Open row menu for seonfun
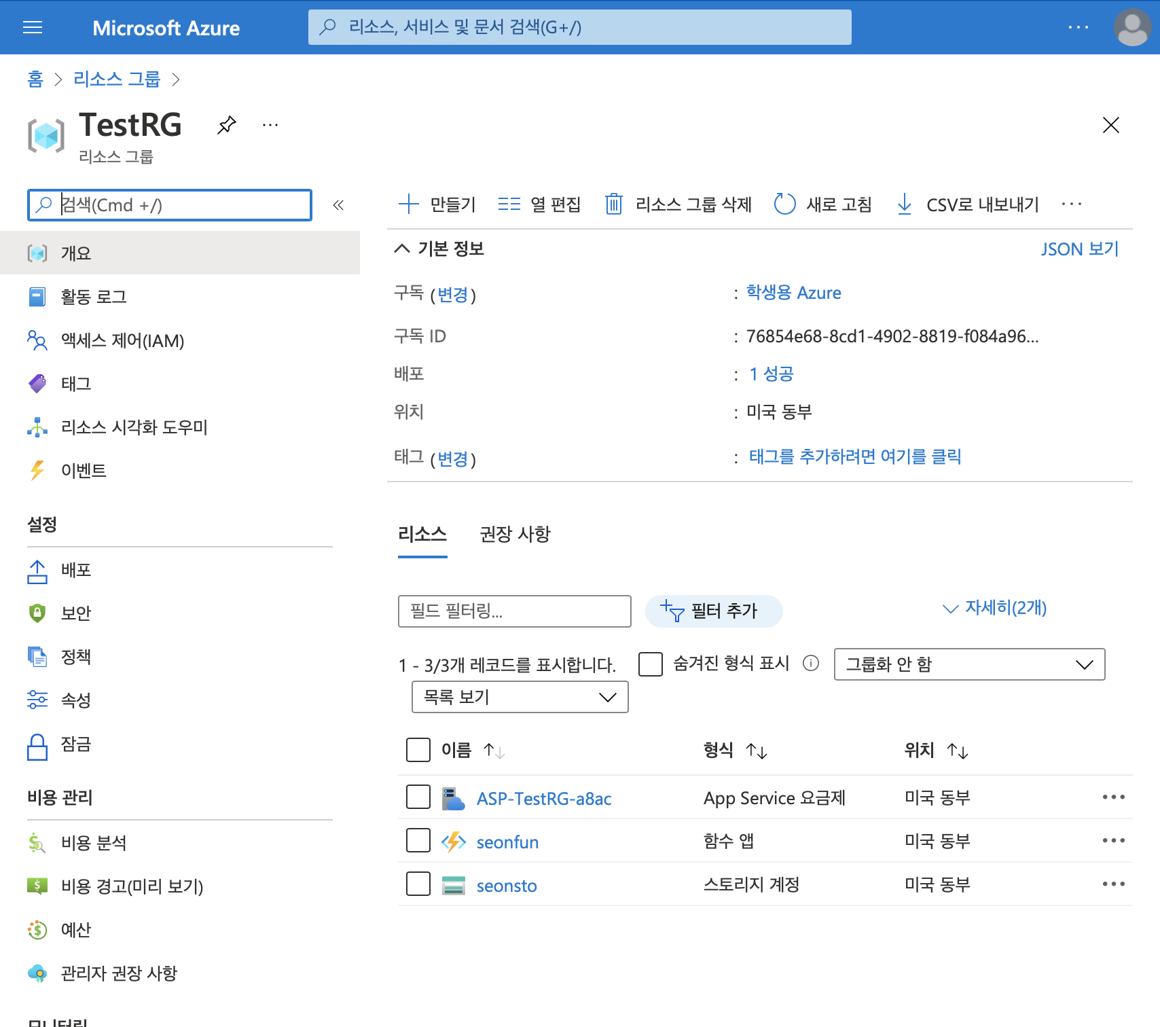The image size is (1160, 1027). [1114, 840]
